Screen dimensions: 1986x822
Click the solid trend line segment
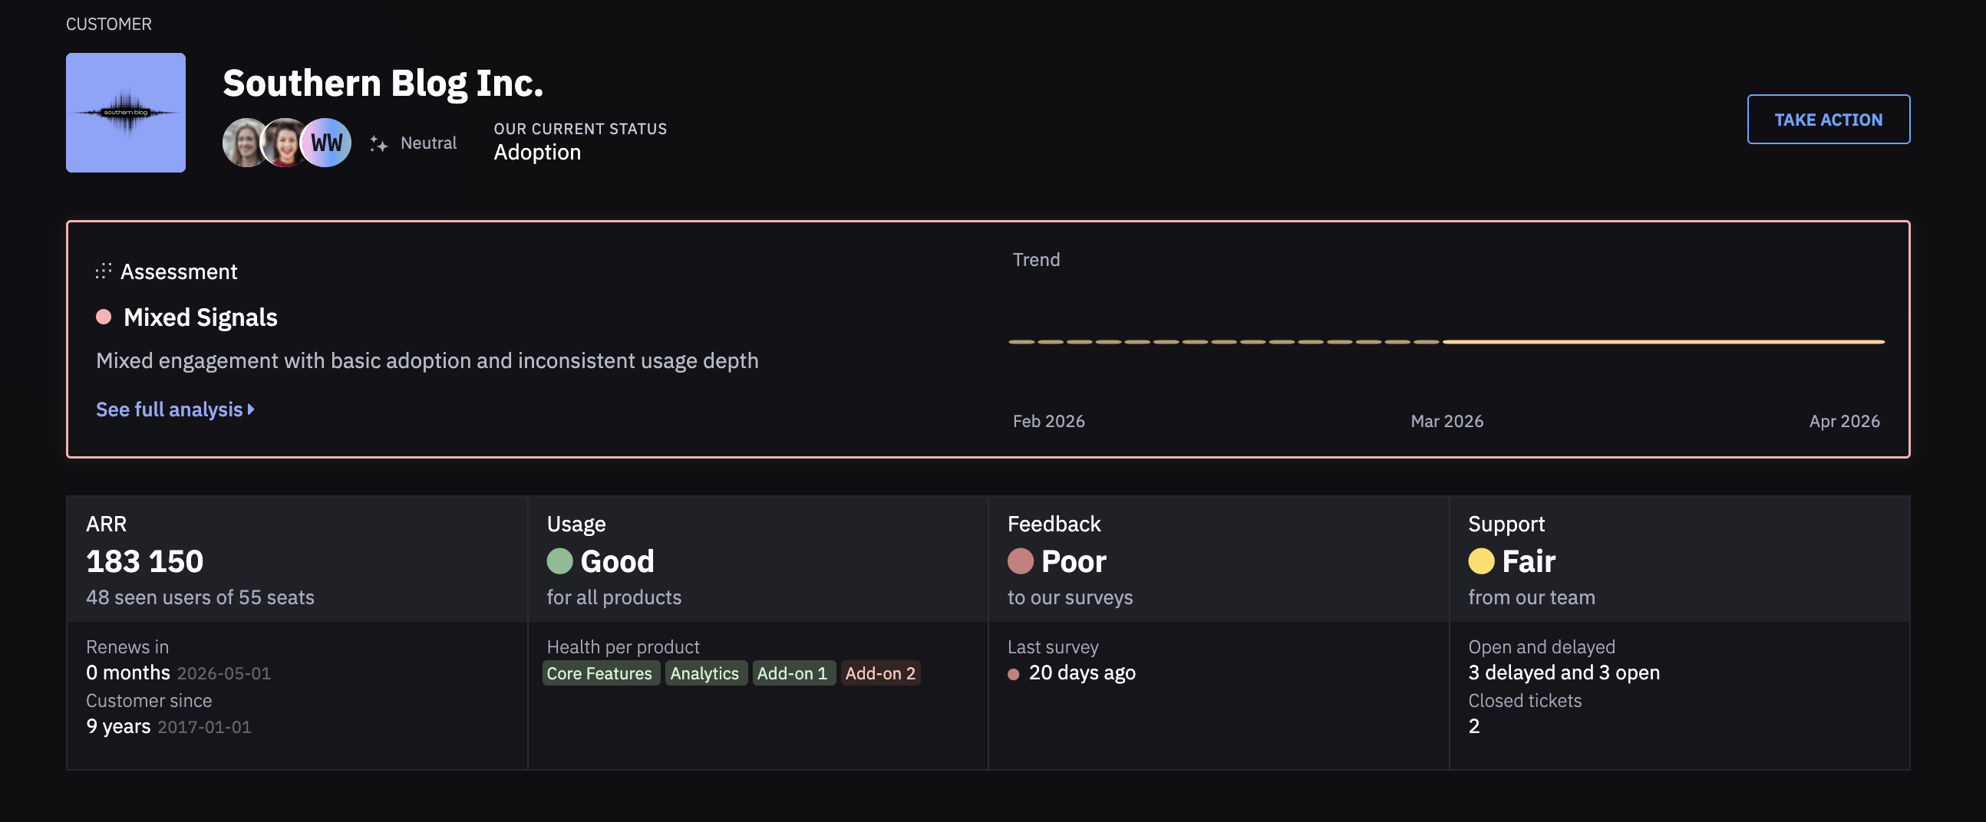[1663, 342]
